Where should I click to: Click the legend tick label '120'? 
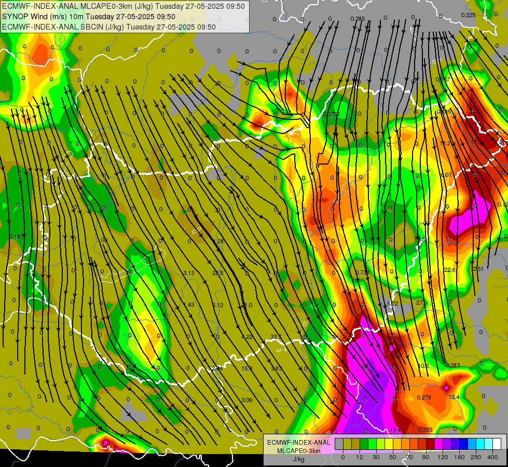(443, 457)
